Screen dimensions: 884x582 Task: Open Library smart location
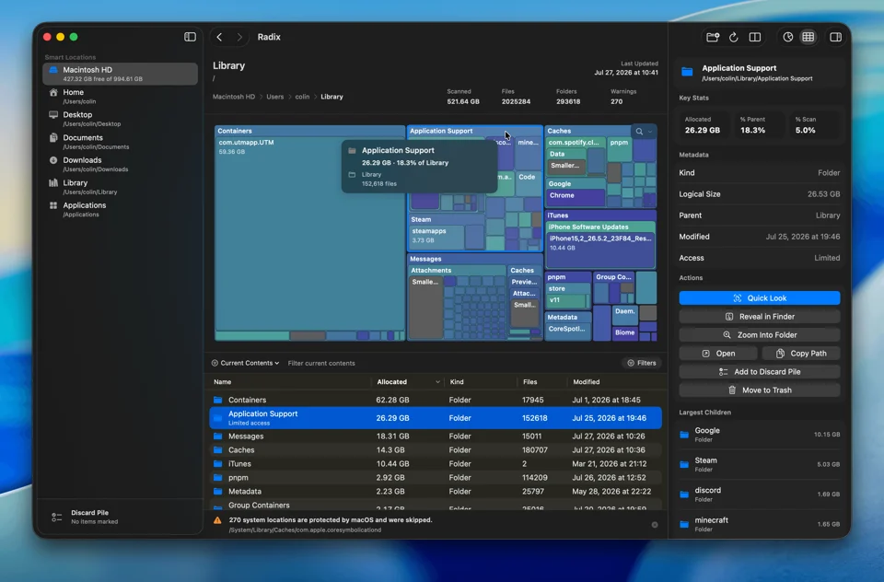(x=120, y=187)
